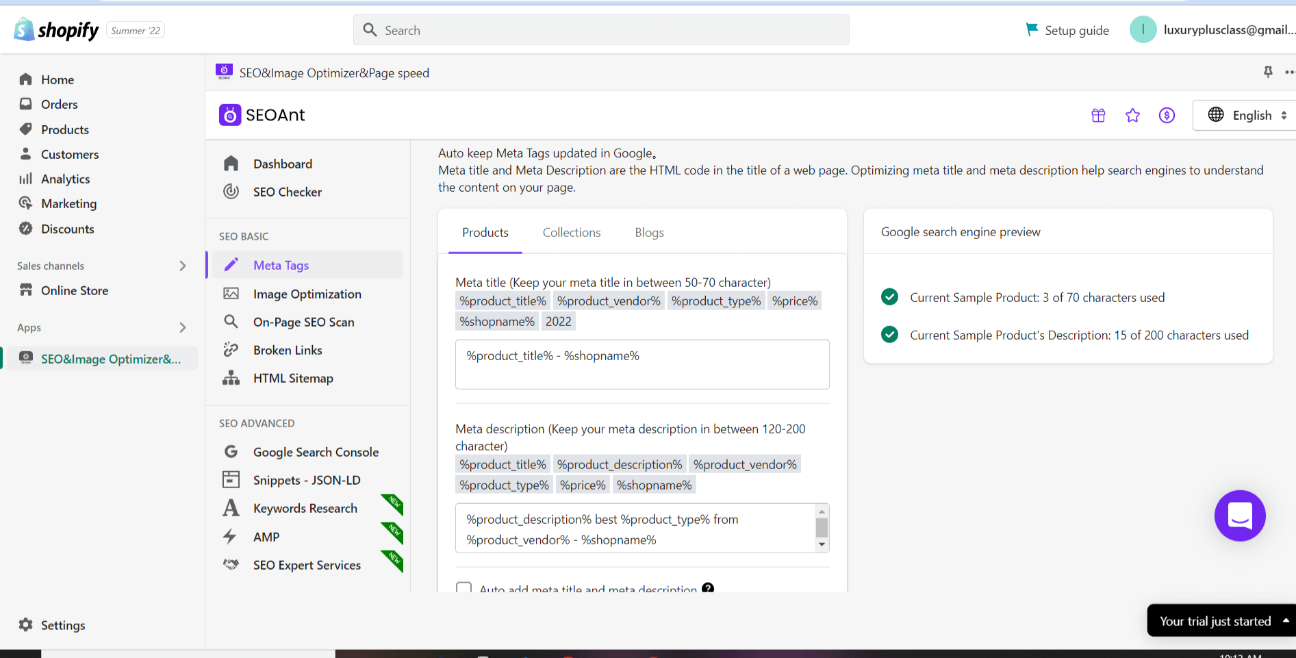
Task: Open luxuryplusclass account menu
Action: [x=1212, y=29]
